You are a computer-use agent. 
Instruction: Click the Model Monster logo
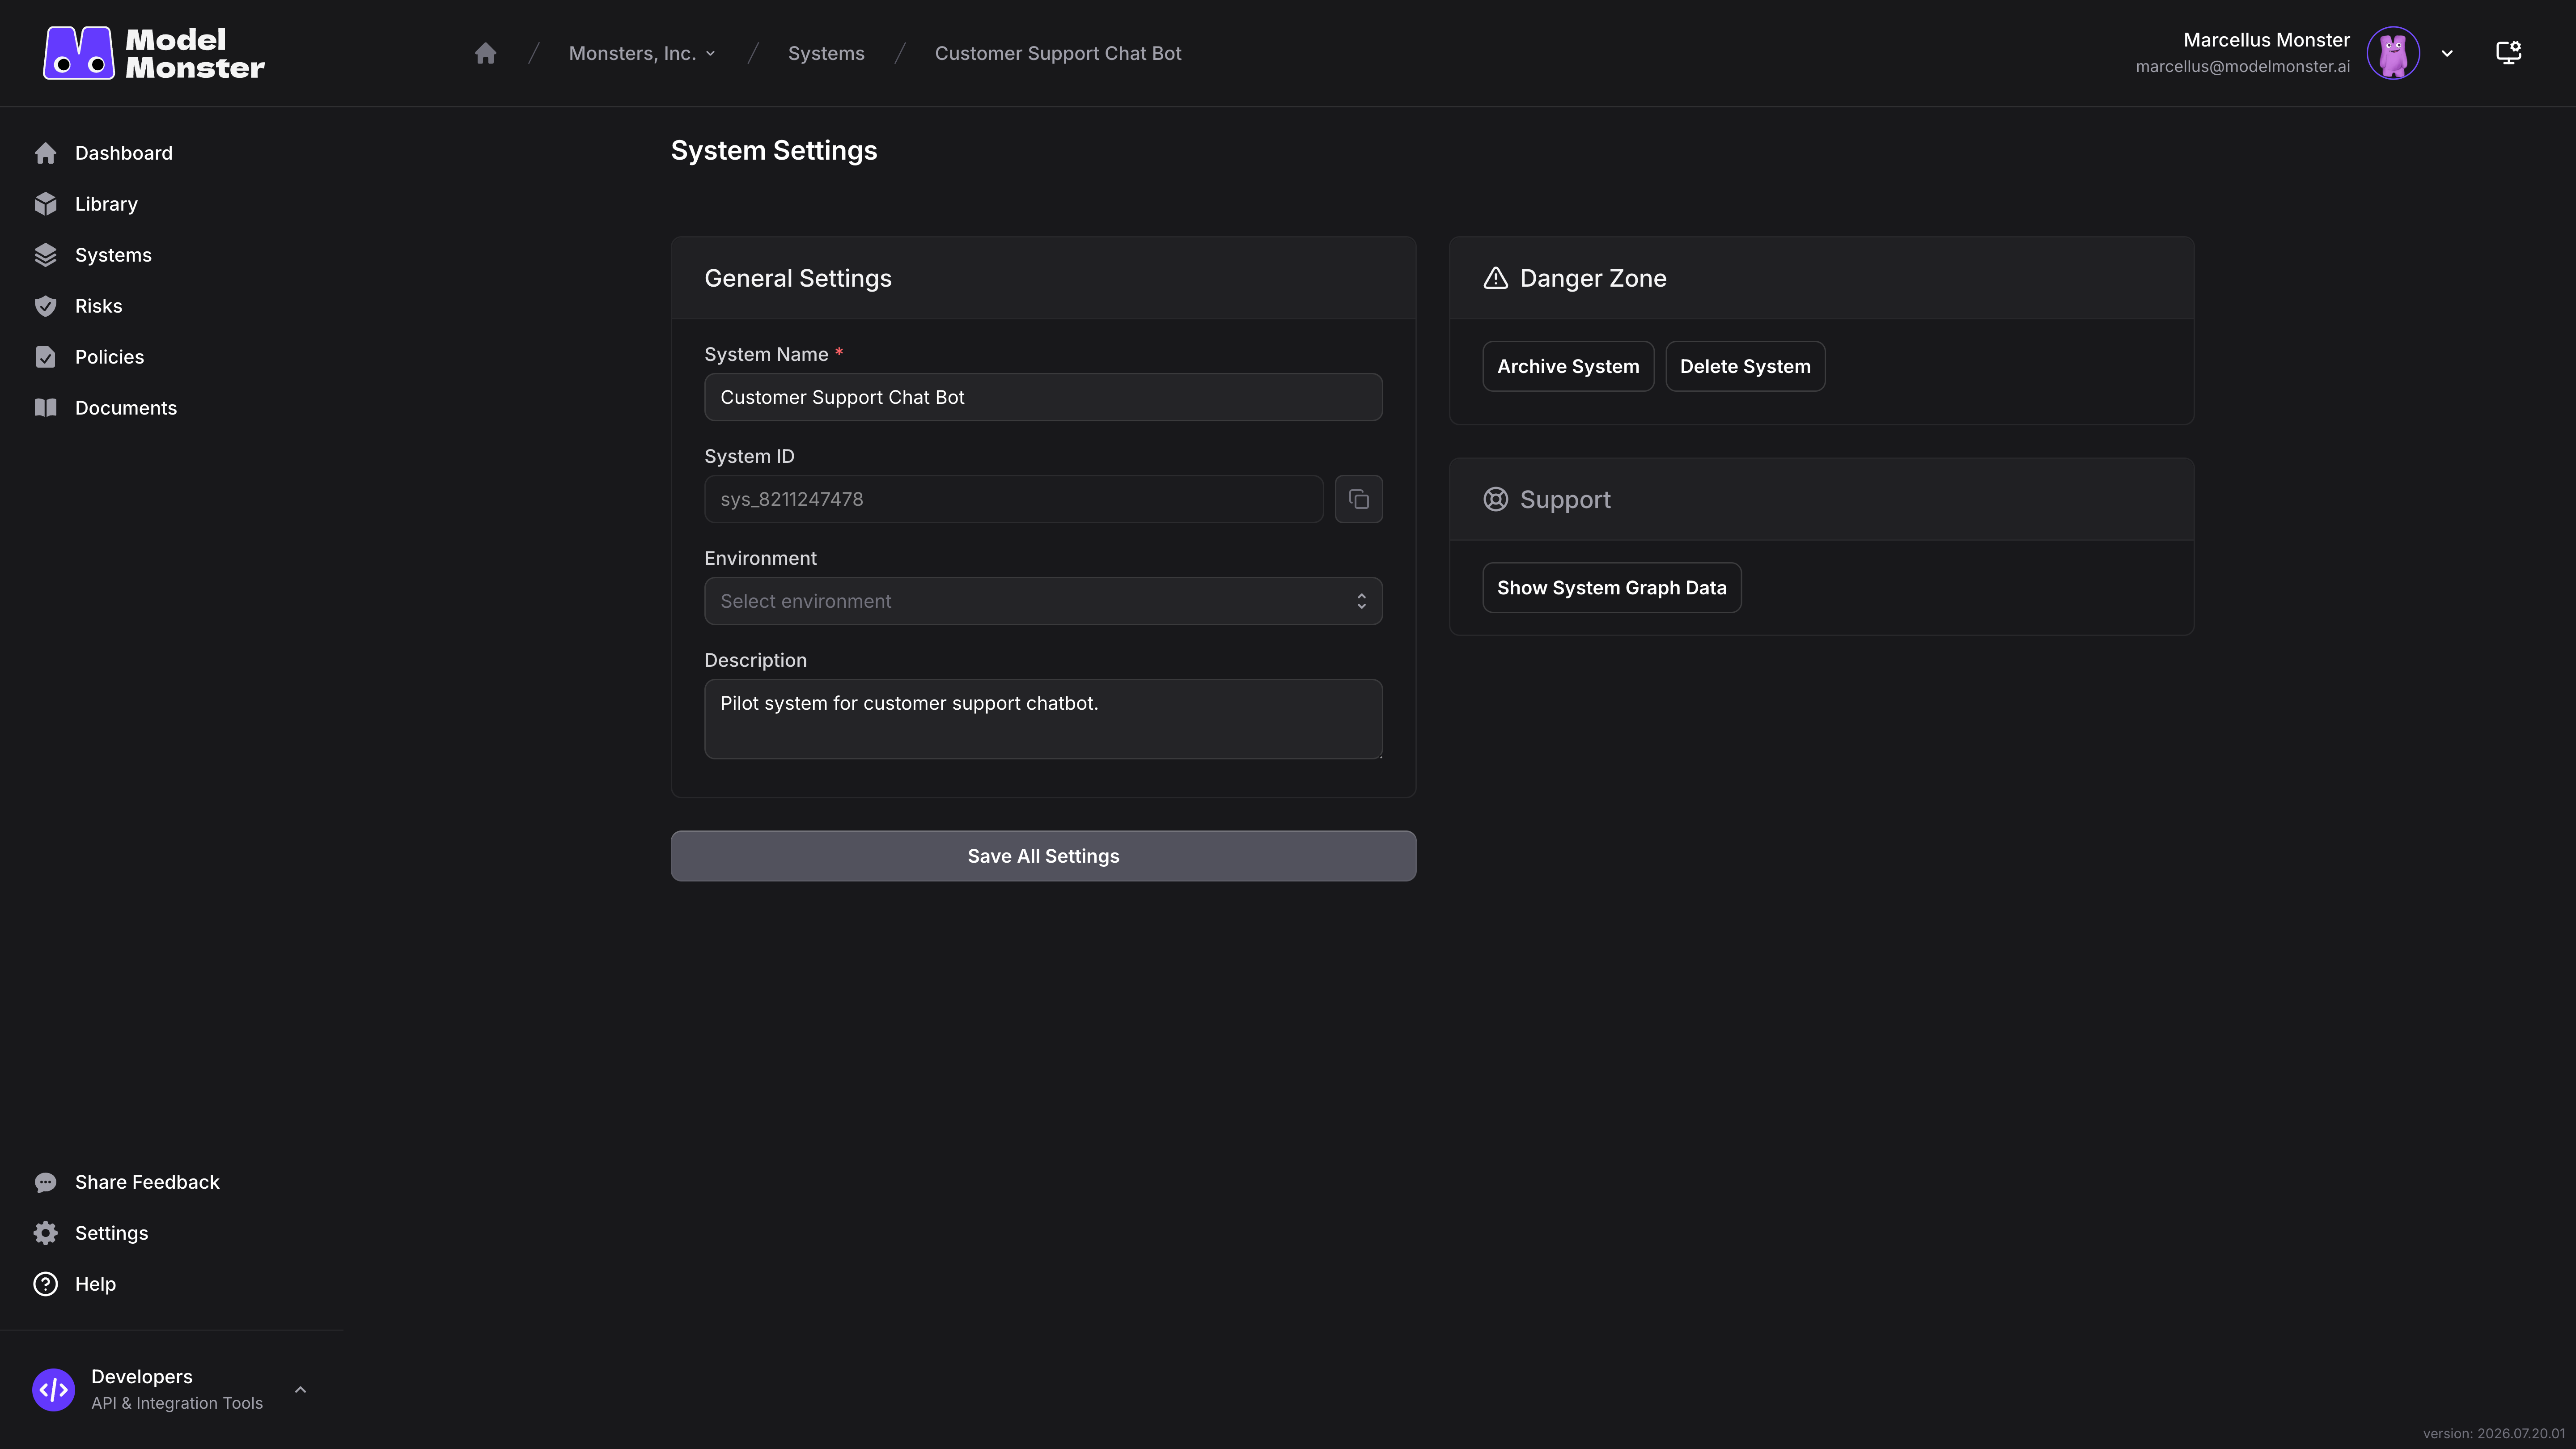pyautogui.click(x=154, y=53)
